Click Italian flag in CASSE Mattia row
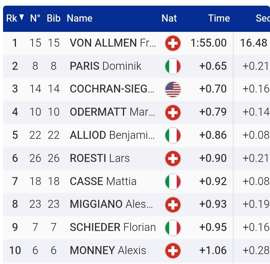Viewport: 270px width, 264px height. coord(173,182)
